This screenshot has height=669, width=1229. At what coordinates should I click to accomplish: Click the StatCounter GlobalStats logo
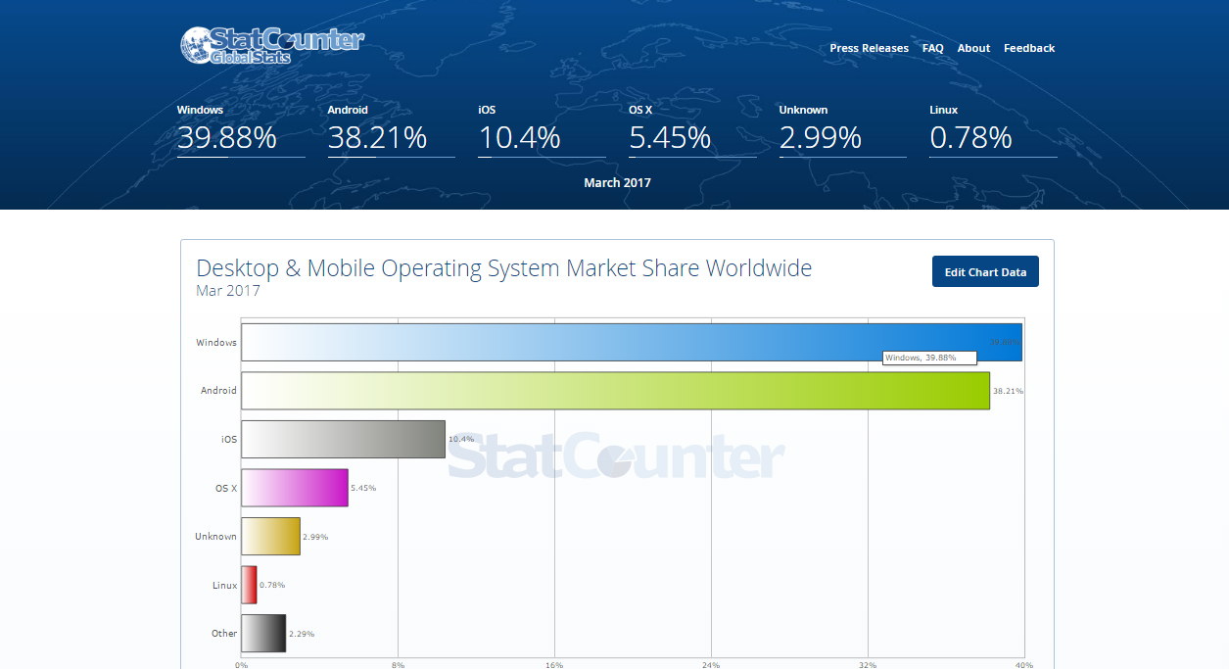pos(271,46)
